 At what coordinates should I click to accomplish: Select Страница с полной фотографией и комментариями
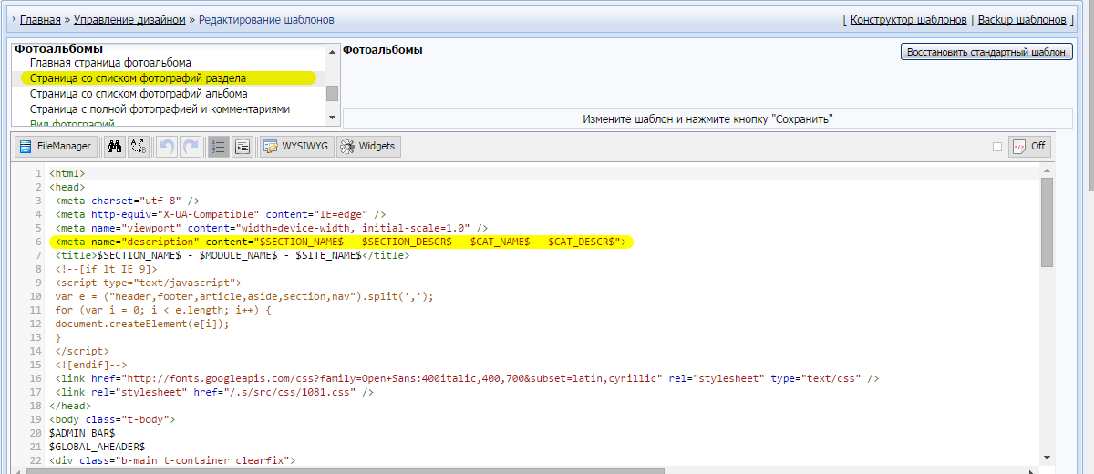click(x=160, y=109)
